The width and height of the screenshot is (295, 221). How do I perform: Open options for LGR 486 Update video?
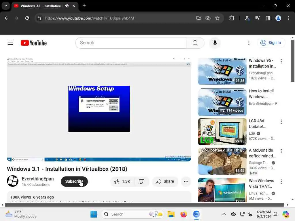[281, 122]
